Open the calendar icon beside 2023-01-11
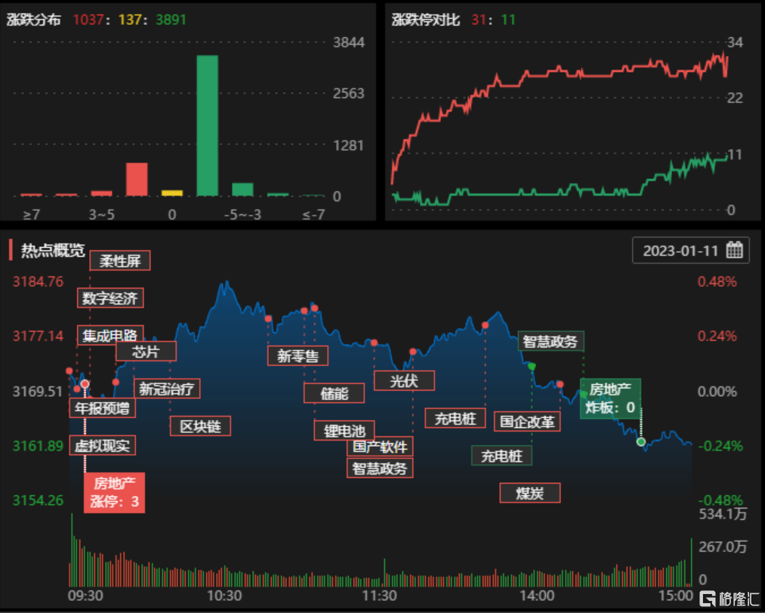 [x=734, y=251]
